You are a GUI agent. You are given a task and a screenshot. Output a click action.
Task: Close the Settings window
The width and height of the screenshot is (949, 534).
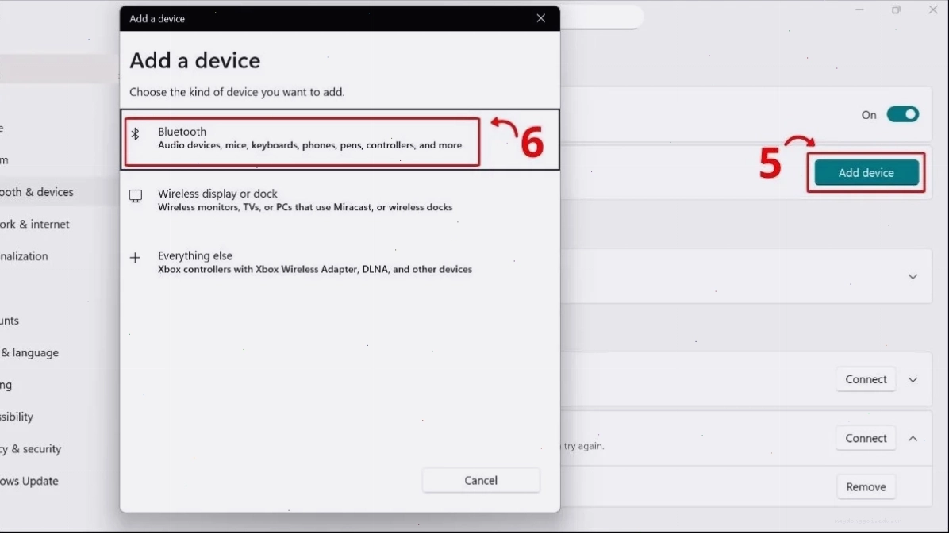[932, 10]
